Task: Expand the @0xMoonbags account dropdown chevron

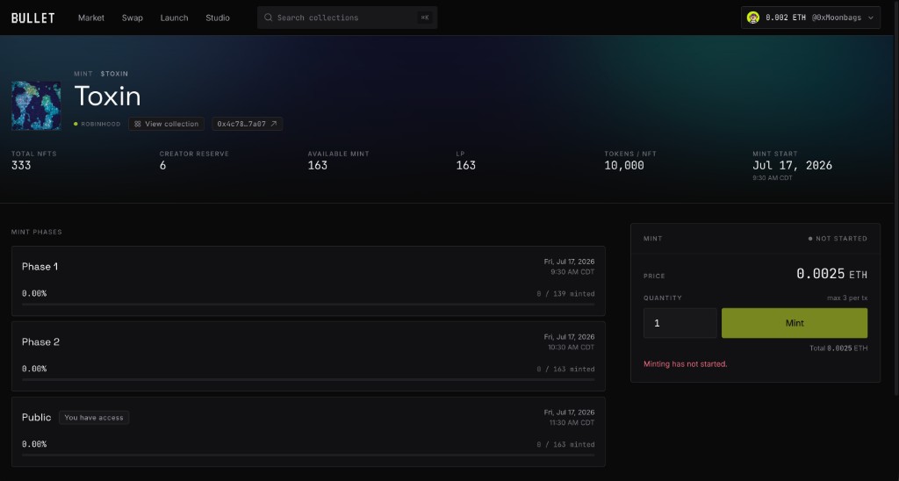Action: pos(870,18)
